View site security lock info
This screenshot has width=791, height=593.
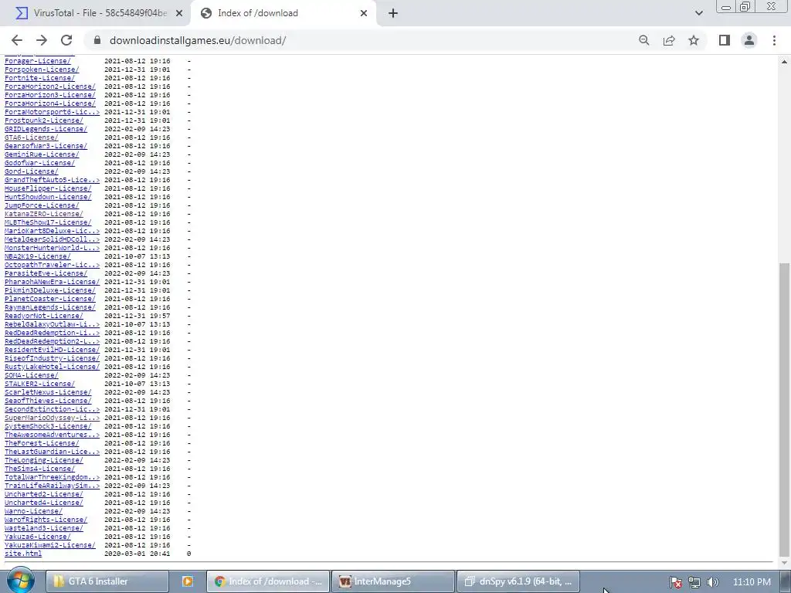pyautogui.click(x=97, y=40)
